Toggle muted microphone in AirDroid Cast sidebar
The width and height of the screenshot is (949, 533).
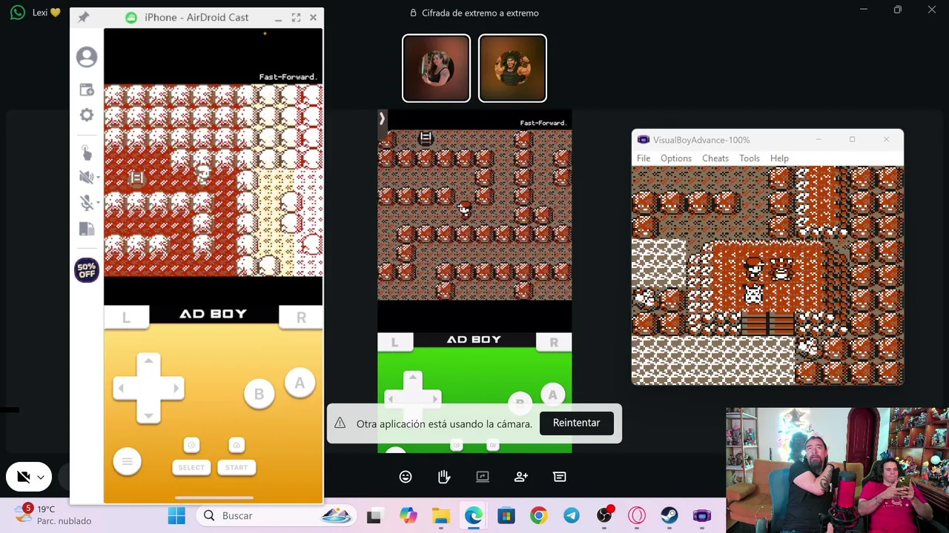(85, 203)
